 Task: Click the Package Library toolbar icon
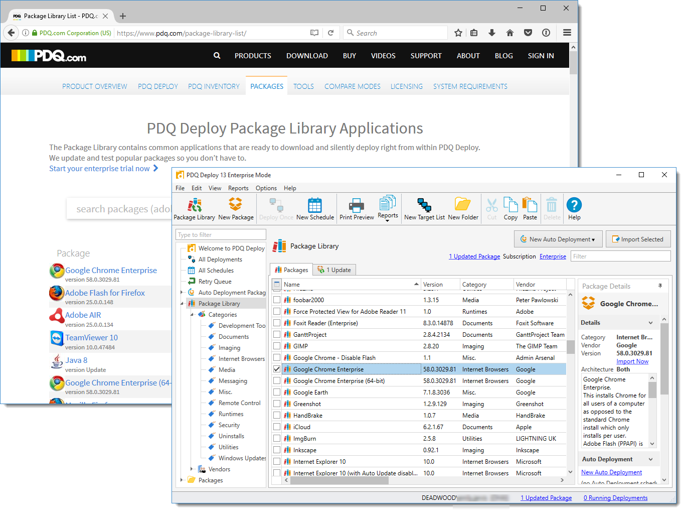tap(194, 208)
